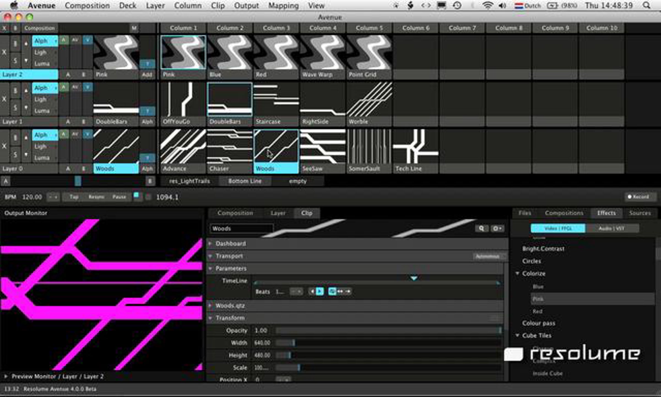Clear Layer 0 with its X button

tap(4, 146)
